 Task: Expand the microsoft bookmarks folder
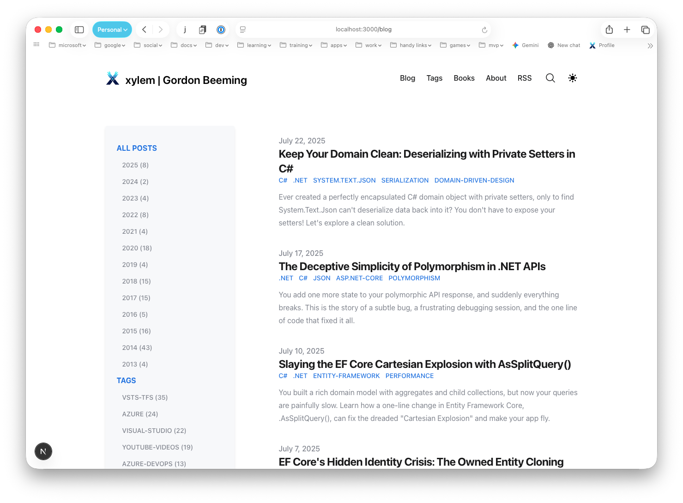pos(67,45)
